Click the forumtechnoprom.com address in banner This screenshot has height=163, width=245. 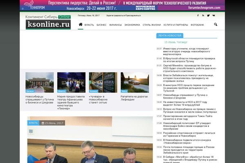point(204,8)
